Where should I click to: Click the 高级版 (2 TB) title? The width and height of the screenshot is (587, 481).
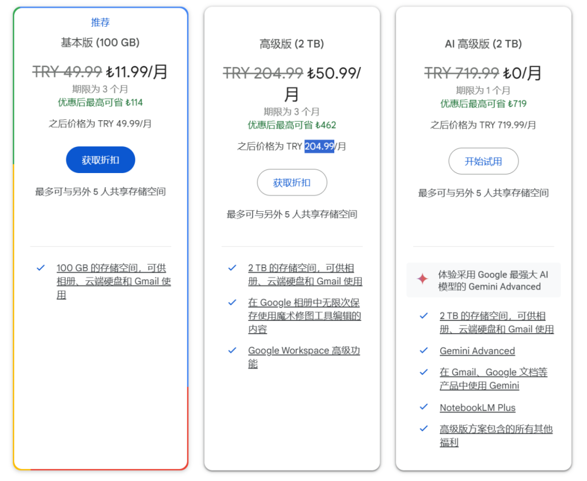click(292, 44)
